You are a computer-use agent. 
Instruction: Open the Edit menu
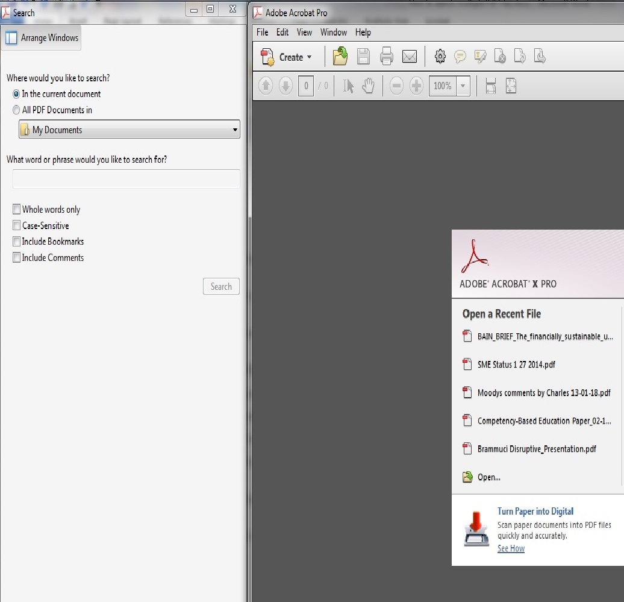[x=282, y=33]
